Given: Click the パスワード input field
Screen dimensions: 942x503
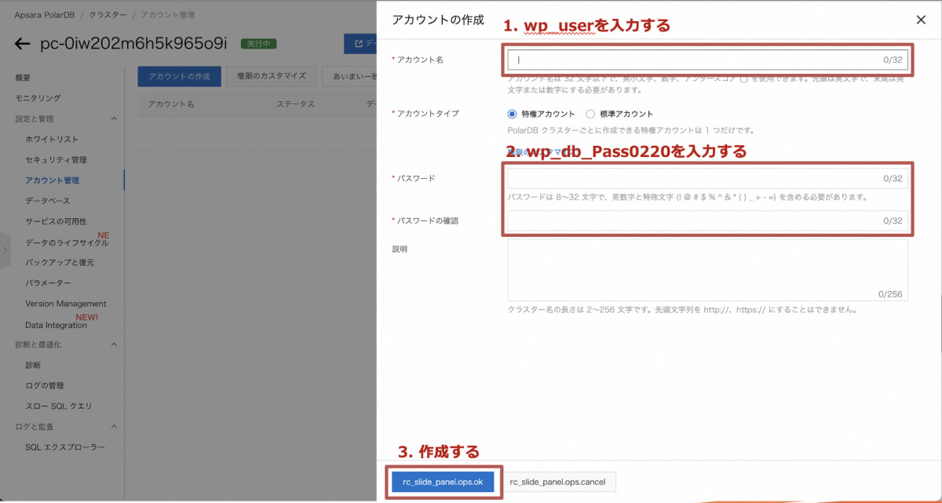Looking at the screenshot, I should (x=706, y=179).
